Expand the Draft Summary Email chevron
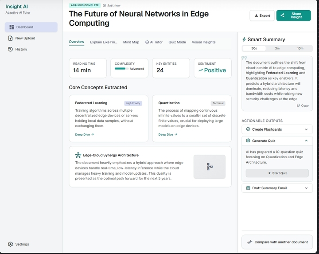 pyautogui.click(x=306, y=188)
